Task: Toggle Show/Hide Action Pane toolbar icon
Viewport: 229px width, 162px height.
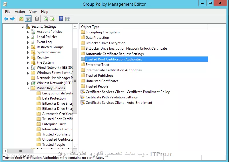Action: coord(68,19)
